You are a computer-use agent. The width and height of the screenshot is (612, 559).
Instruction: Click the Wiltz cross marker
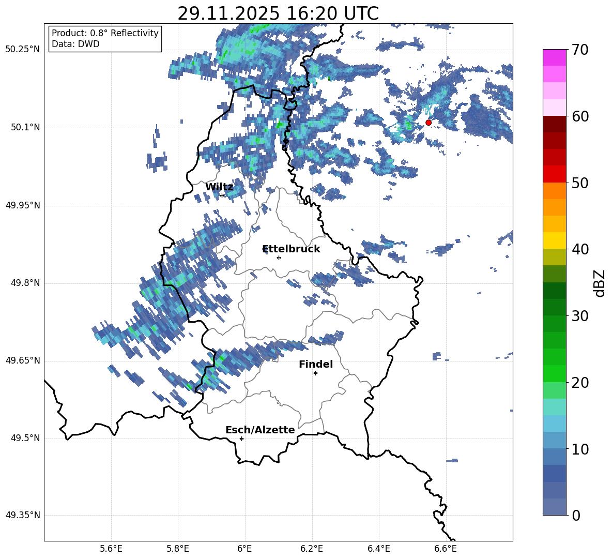pos(222,195)
